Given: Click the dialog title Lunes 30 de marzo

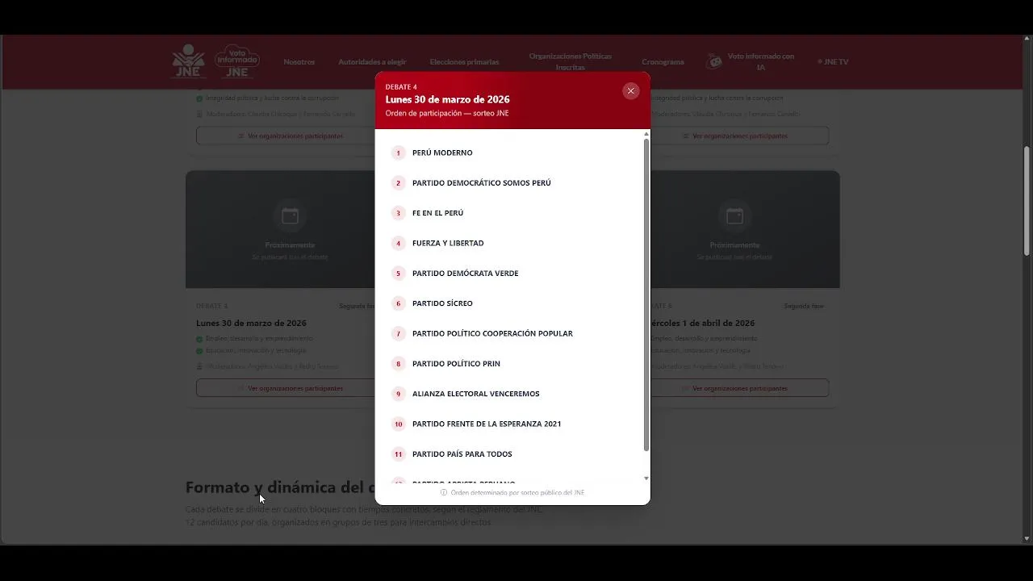Looking at the screenshot, I should [448, 99].
